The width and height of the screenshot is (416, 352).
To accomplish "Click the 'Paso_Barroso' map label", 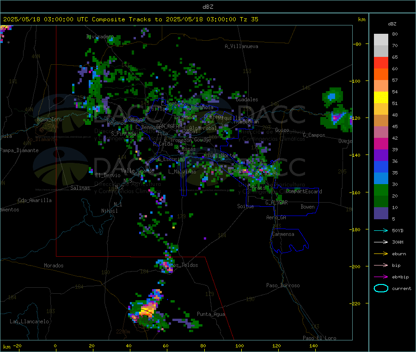I will [283, 285].
